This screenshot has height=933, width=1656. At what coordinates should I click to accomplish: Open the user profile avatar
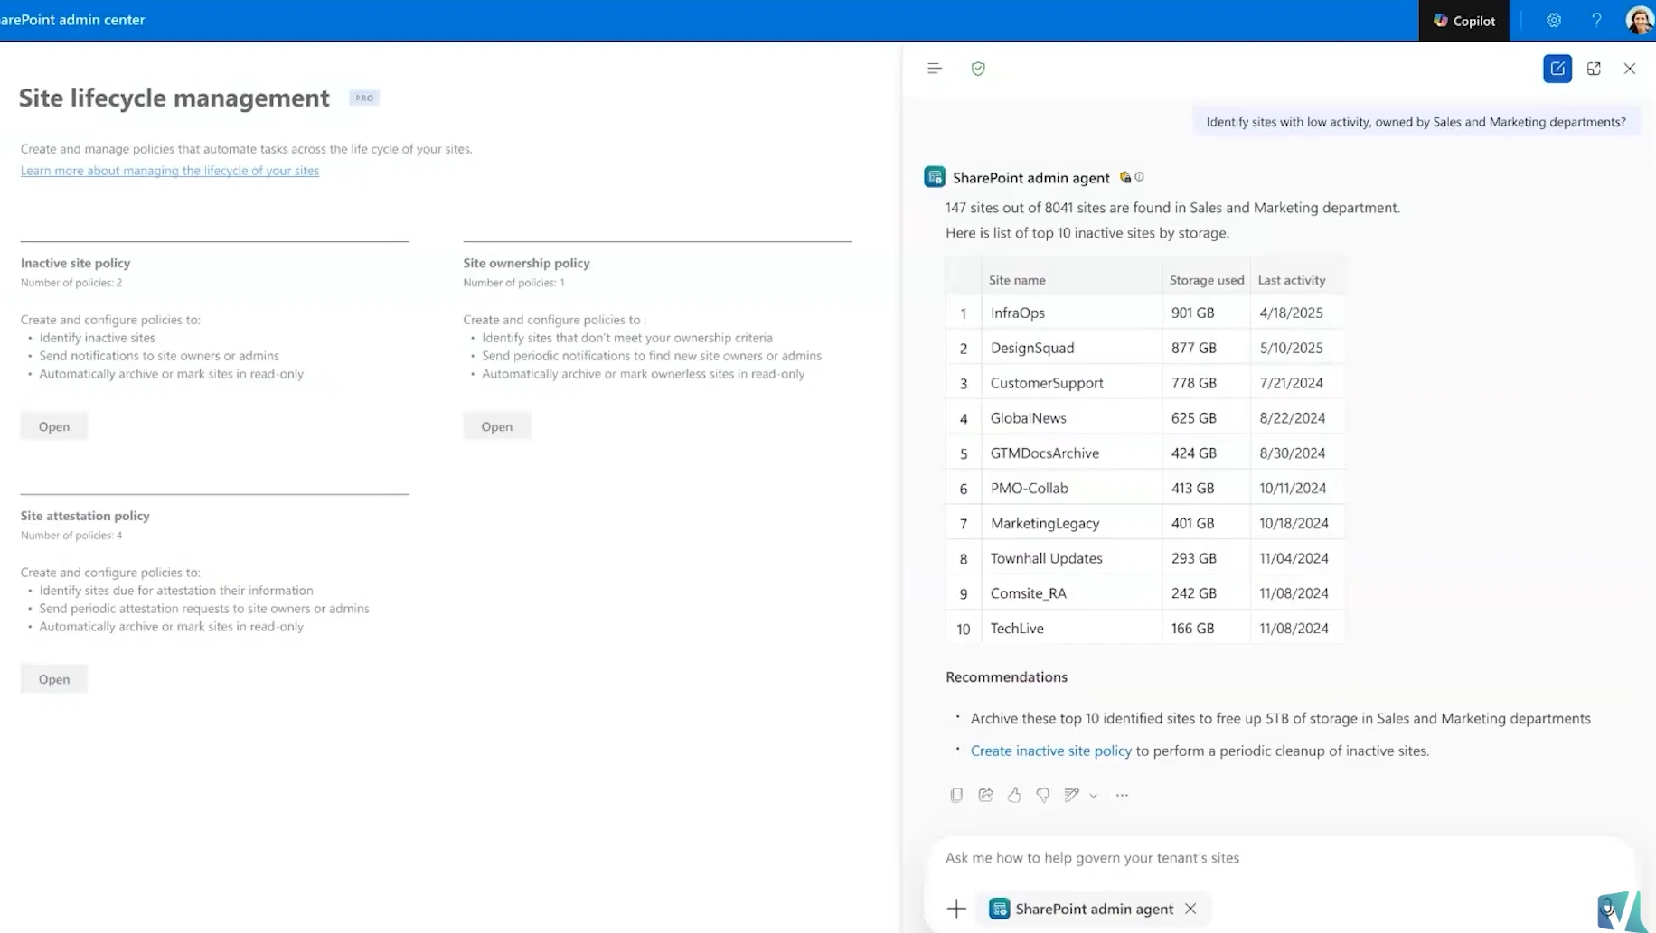[1638, 20]
